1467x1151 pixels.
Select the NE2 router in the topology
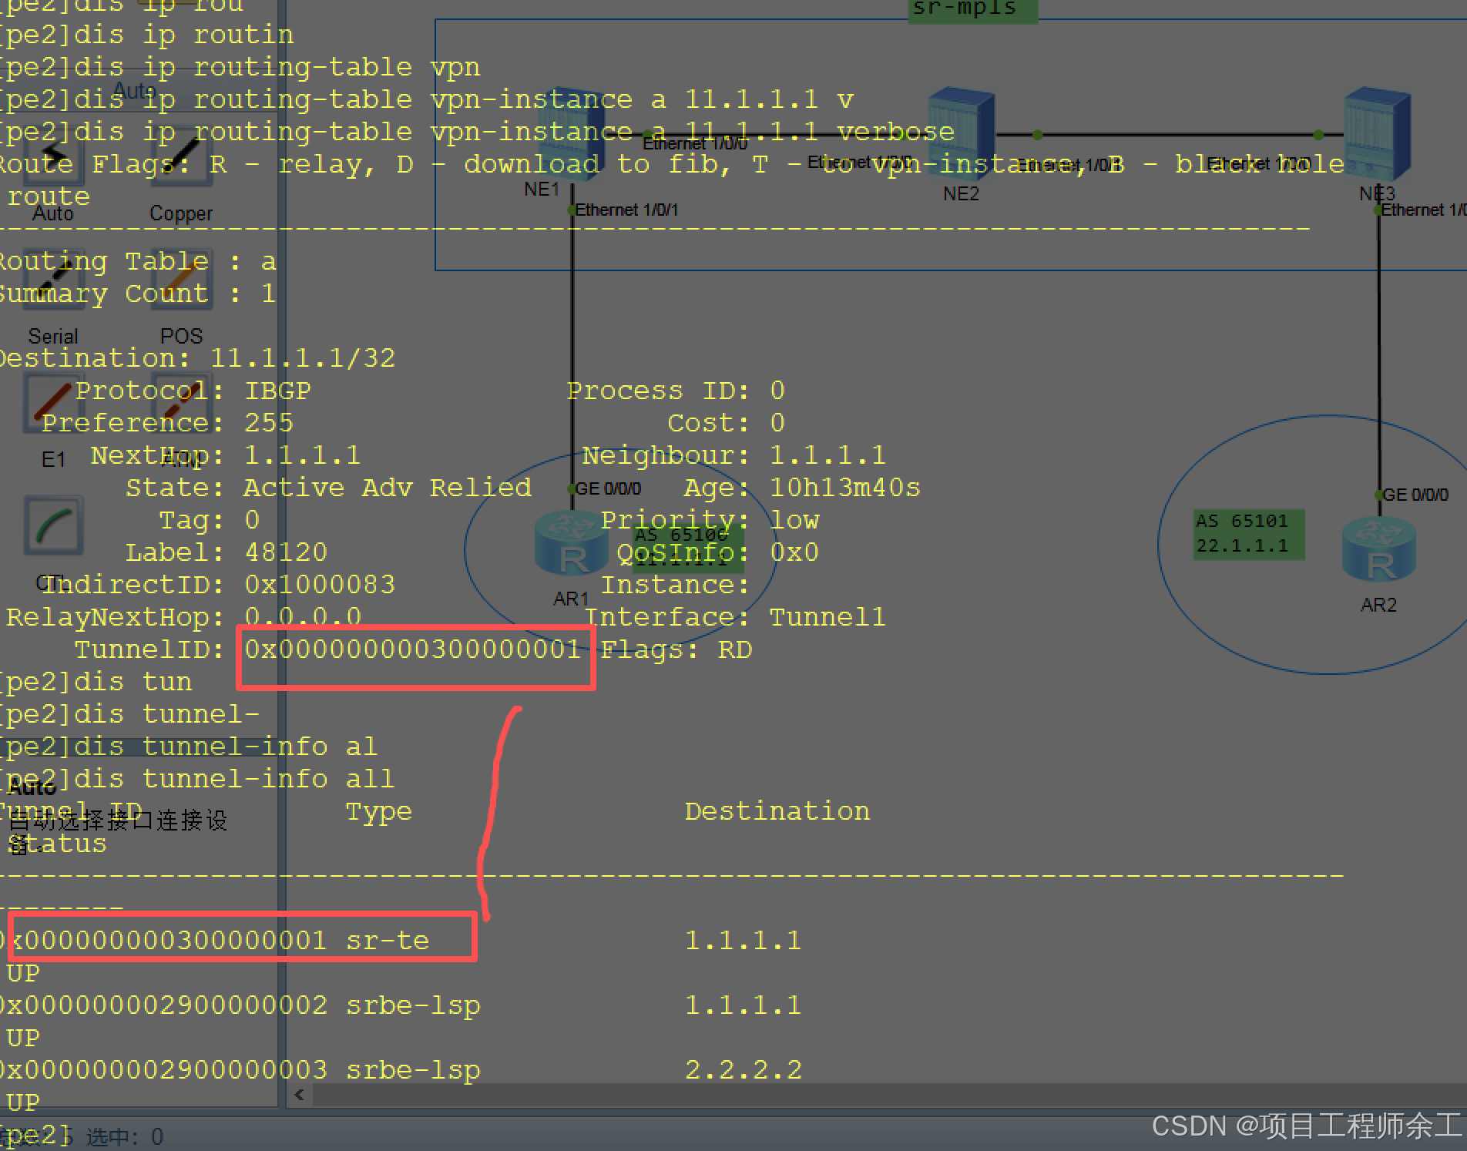pyautogui.click(x=961, y=134)
